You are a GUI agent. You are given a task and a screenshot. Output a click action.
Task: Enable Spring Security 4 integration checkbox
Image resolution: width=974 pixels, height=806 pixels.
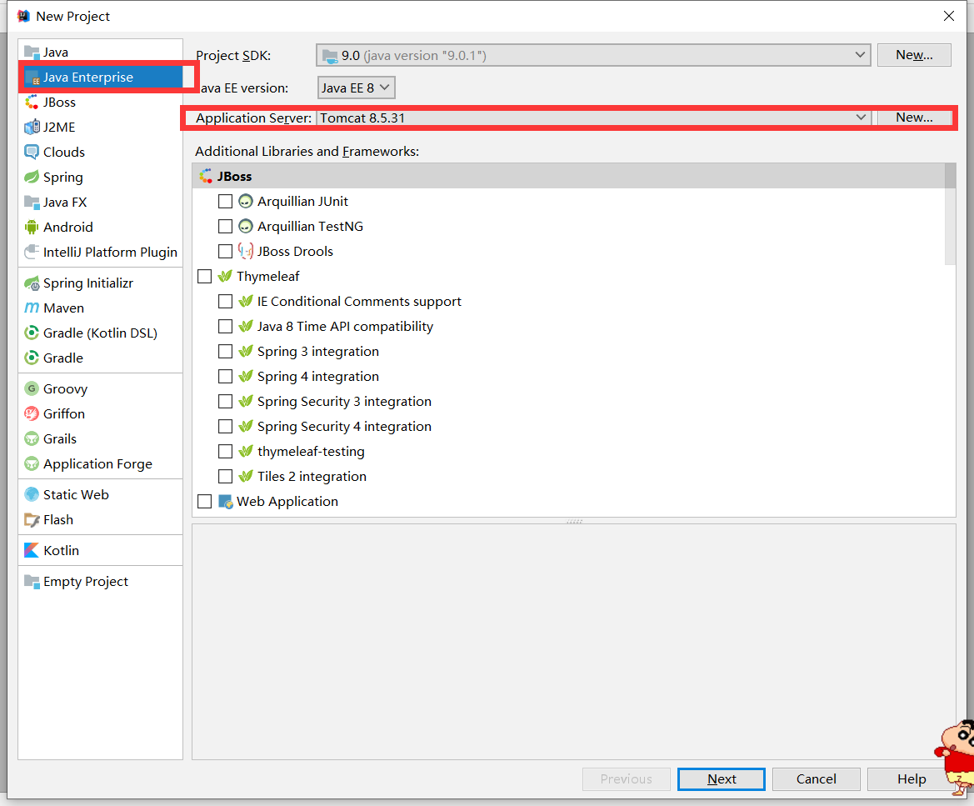click(x=226, y=426)
